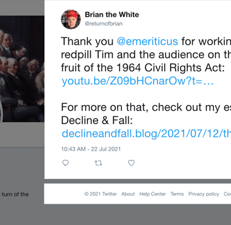Screen dimensions: 231x225
Task: Click the © 2021 Twitter footer text
Action: click(x=100, y=194)
